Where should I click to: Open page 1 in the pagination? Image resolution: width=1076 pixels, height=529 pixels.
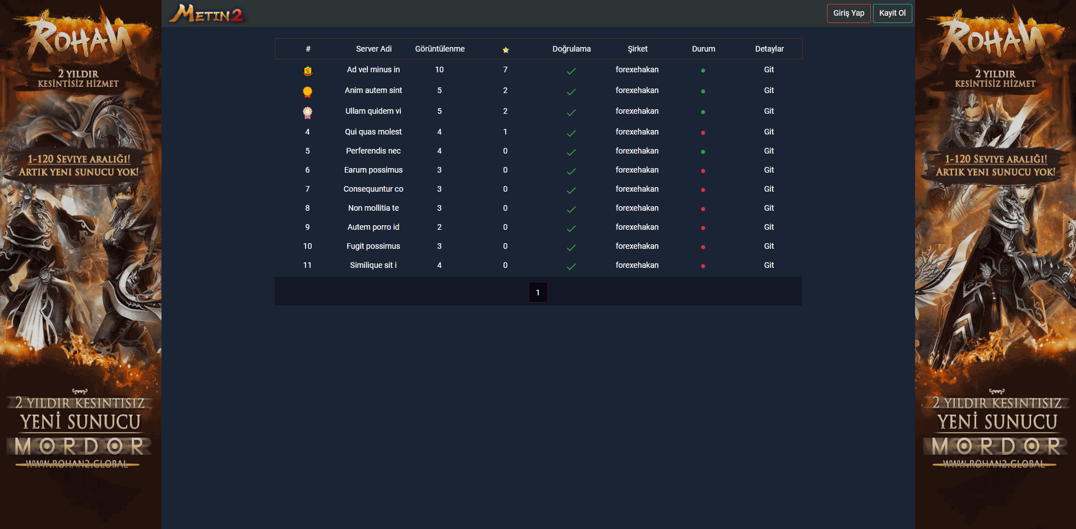pyautogui.click(x=538, y=293)
